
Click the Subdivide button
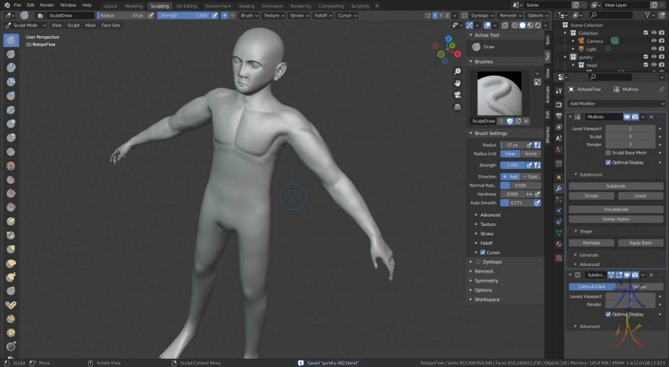pos(615,187)
